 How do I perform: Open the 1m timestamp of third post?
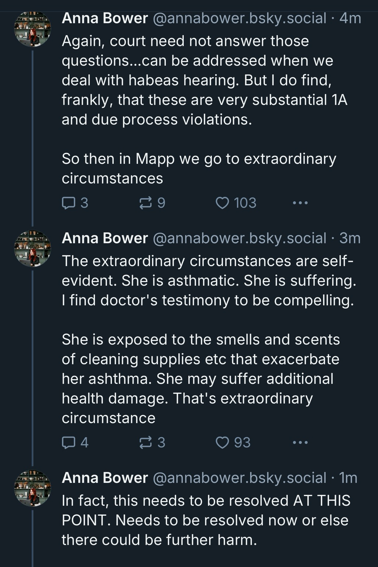348,478
